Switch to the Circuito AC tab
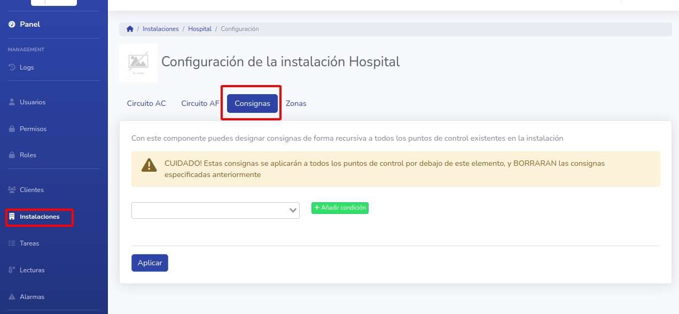679x314 pixels. pyautogui.click(x=146, y=103)
